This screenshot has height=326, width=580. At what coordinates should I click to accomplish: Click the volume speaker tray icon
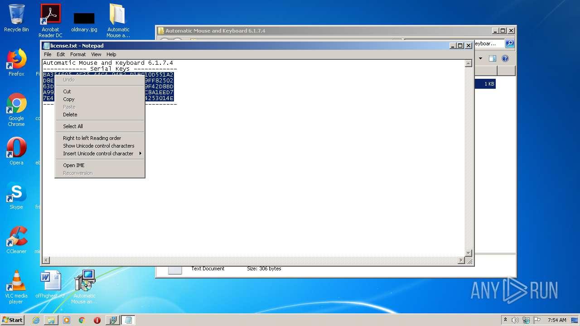point(515,320)
